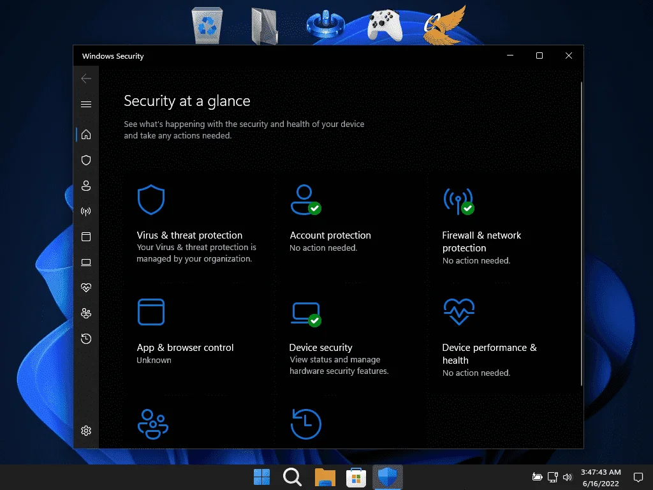Select the gray folder desktop icon
The width and height of the screenshot is (653, 490).
[265, 26]
